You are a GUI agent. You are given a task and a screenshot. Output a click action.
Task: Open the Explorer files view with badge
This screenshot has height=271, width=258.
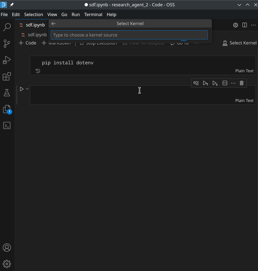7,109
